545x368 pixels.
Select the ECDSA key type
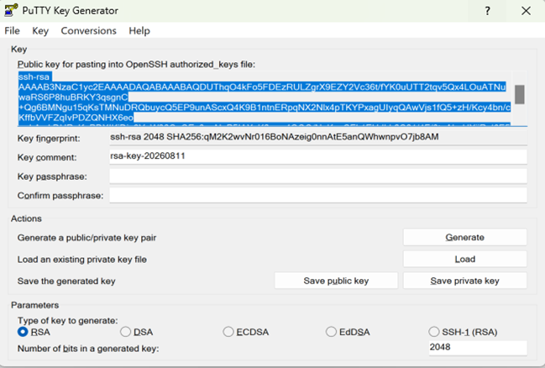246,332
